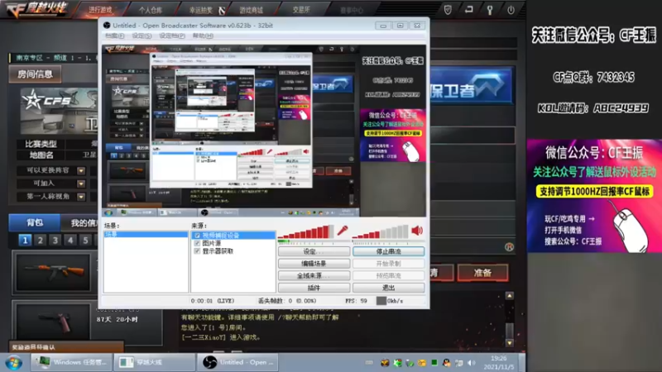Image resolution: width=662 pixels, height=372 pixels.
Task: Switch to OBS Untitled taskbar button
Action: (238, 362)
